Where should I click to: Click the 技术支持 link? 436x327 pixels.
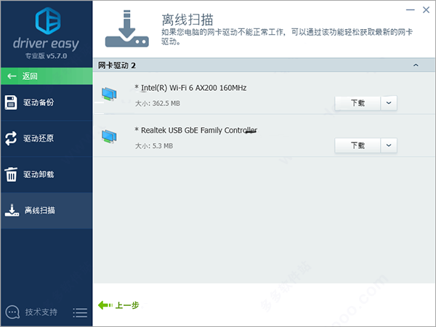coord(41,312)
